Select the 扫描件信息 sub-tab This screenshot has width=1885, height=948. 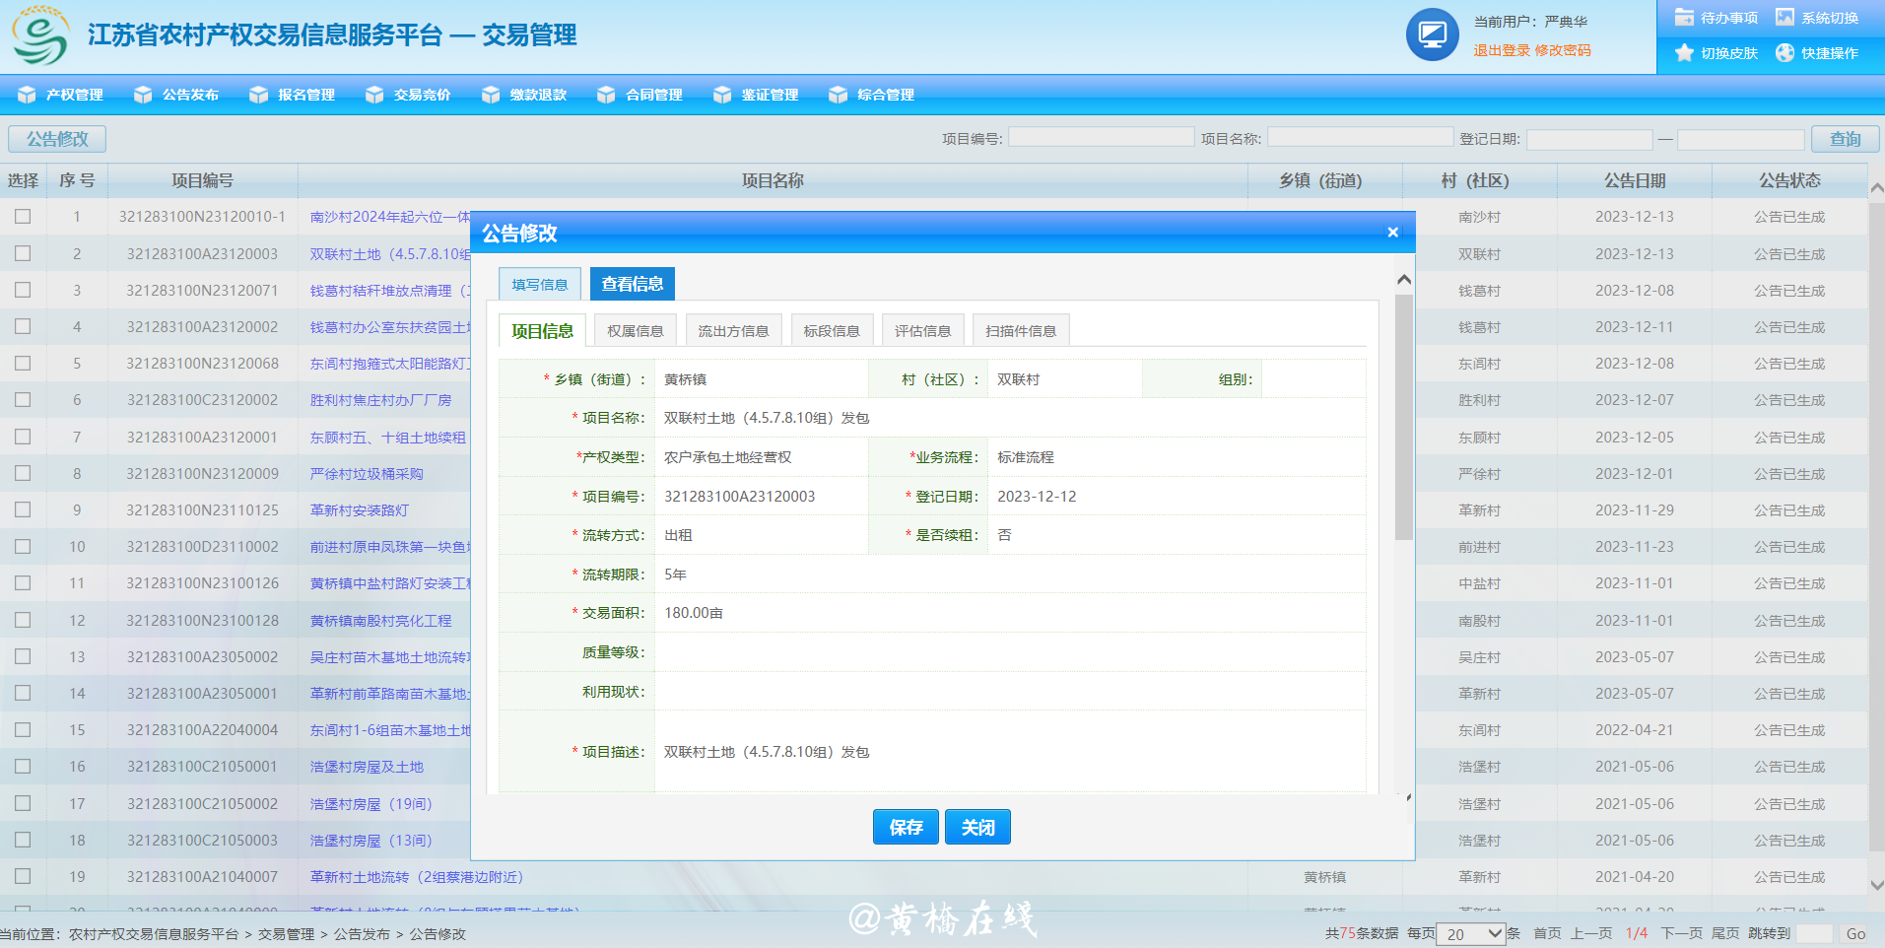[1021, 331]
